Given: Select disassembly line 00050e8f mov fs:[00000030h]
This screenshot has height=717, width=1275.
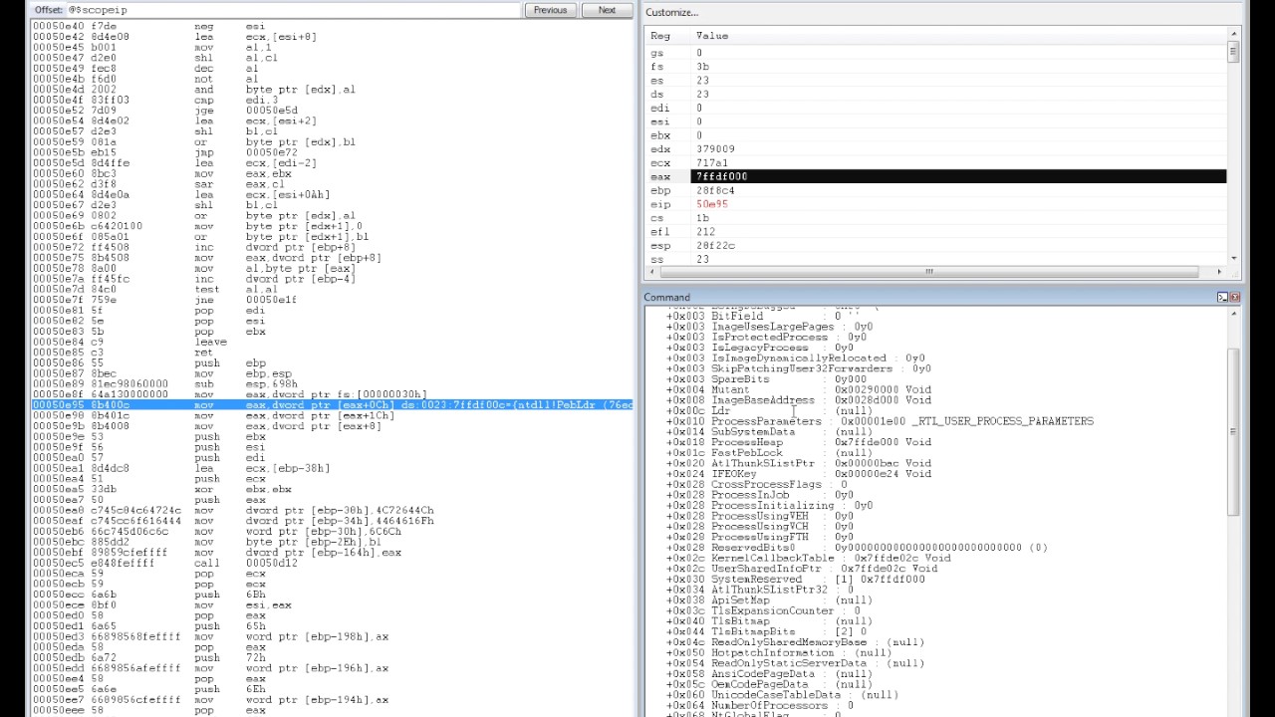Looking at the screenshot, I should pos(230,395).
